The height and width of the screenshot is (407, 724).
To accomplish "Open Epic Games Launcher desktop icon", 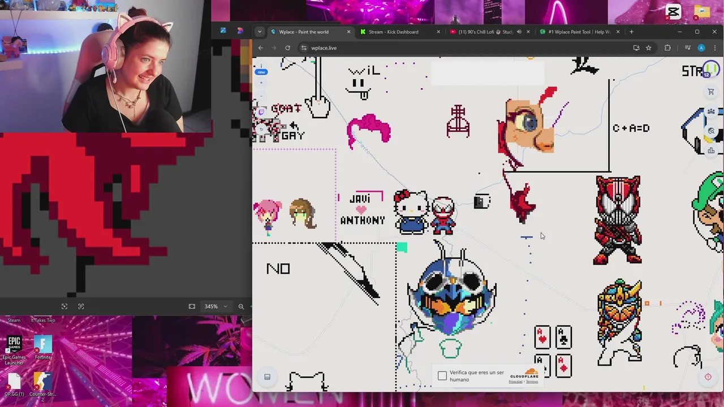I will coord(14,350).
